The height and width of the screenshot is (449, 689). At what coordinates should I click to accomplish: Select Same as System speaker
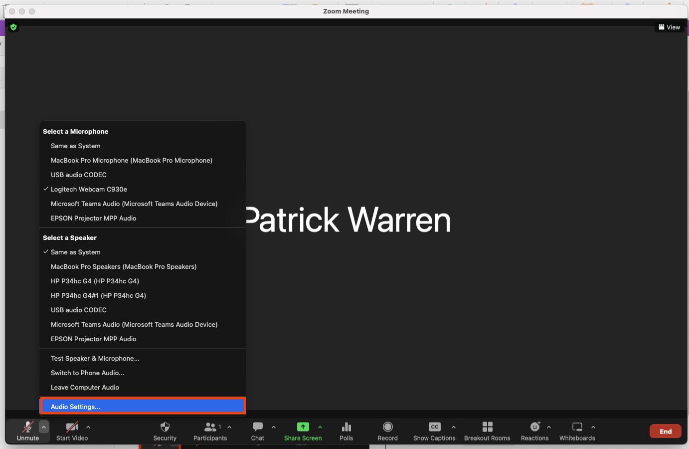point(143,252)
